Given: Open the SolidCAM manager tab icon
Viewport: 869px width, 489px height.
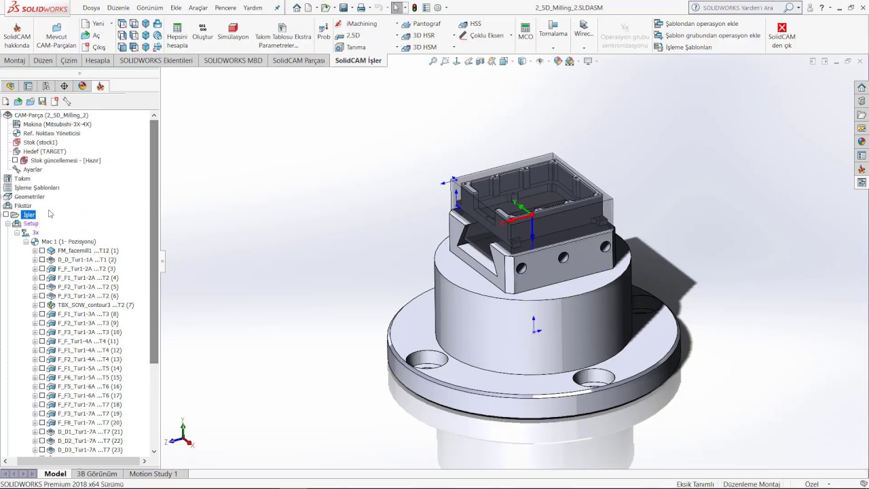Looking at the screenshot, I should [x=100, y=86].
